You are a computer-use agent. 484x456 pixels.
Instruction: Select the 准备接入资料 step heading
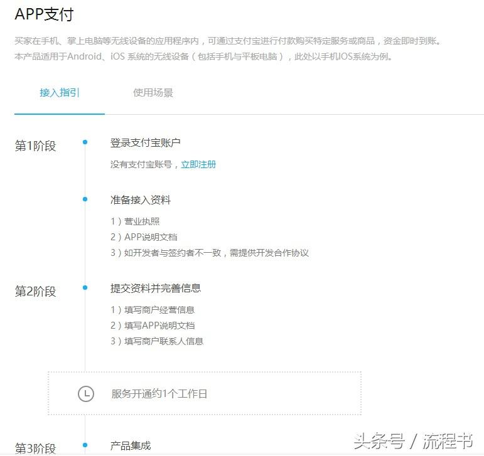tap(140, 200)
